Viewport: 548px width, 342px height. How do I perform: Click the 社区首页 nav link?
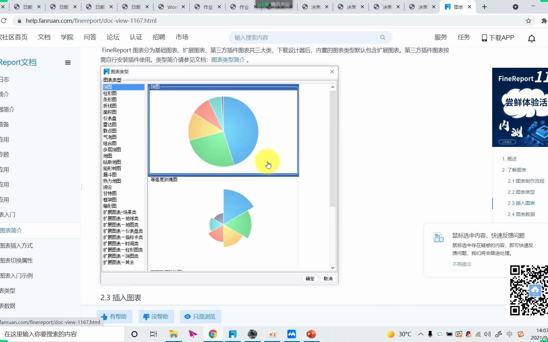pos(14,37)
